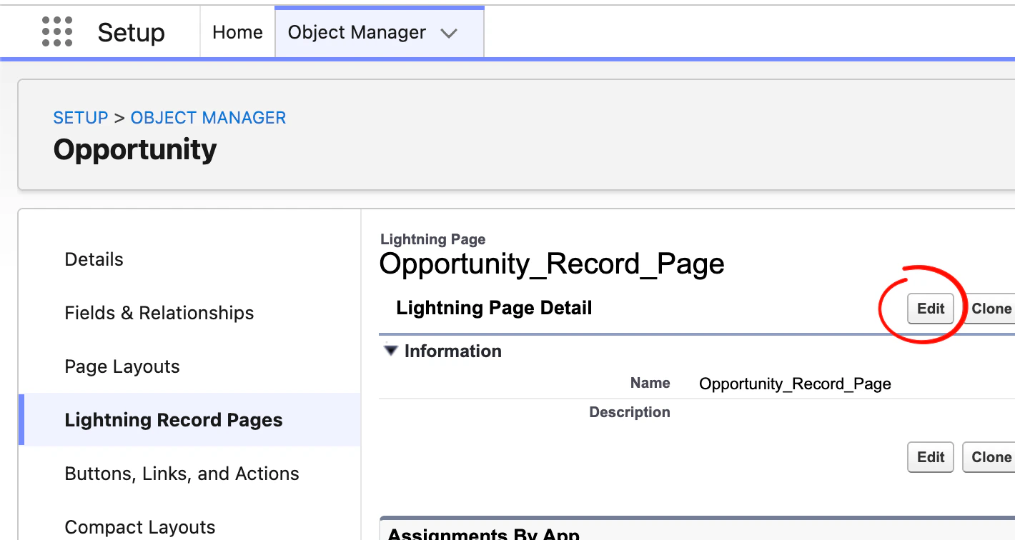Click the Opportunity object heading
The width and height of the screenshot is (1015, 540).
coord(135,149)
